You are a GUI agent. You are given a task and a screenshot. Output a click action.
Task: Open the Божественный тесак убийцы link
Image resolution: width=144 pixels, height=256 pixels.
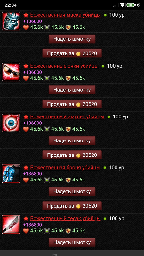pos(65,219)
